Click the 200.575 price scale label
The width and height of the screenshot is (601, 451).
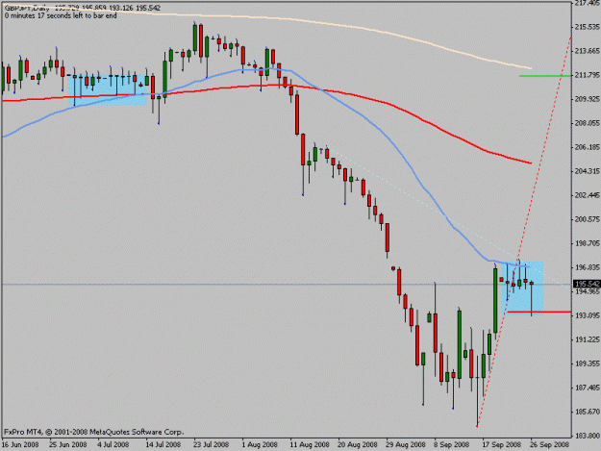click(587, 219)
